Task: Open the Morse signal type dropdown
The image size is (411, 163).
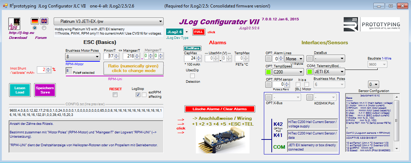Action: 294,58
